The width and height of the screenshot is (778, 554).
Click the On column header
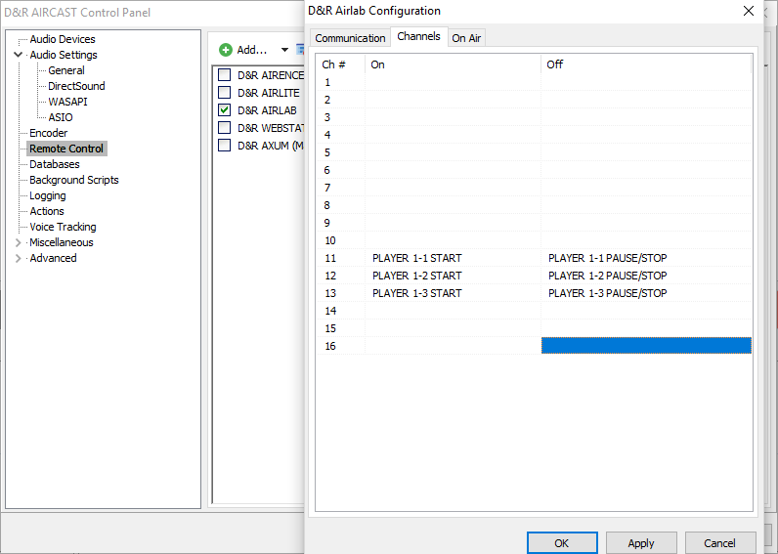coord(453,64)
